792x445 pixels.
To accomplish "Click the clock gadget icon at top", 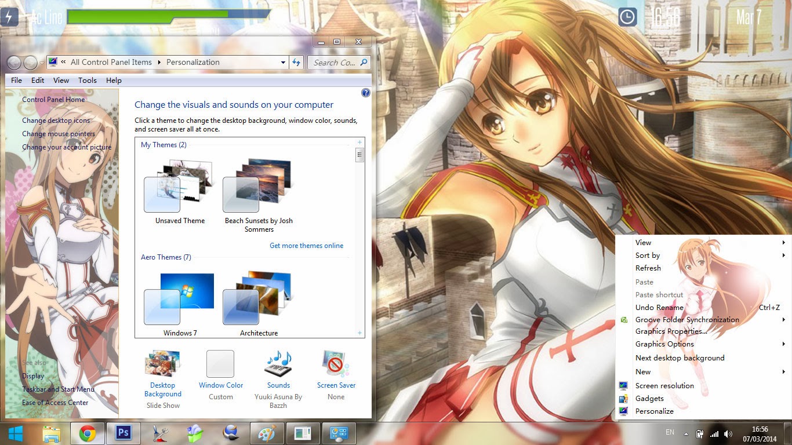I will [627, 17].
